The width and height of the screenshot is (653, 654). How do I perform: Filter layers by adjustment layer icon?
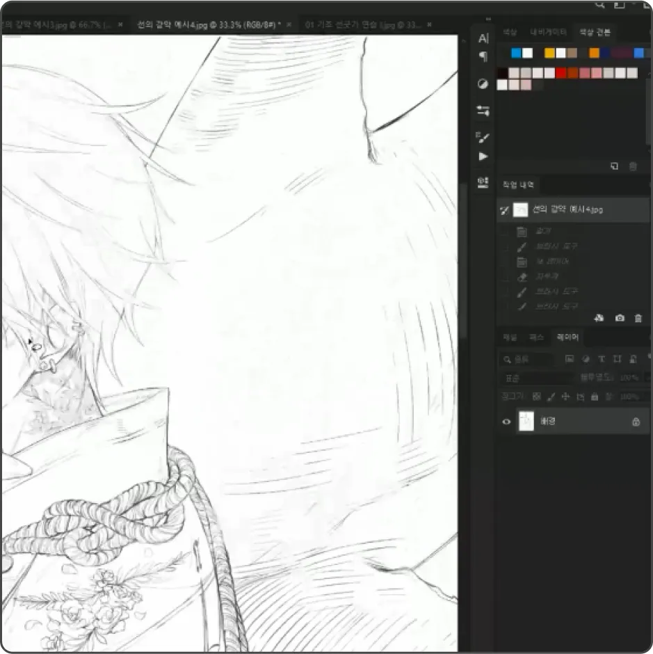[586, 359]
